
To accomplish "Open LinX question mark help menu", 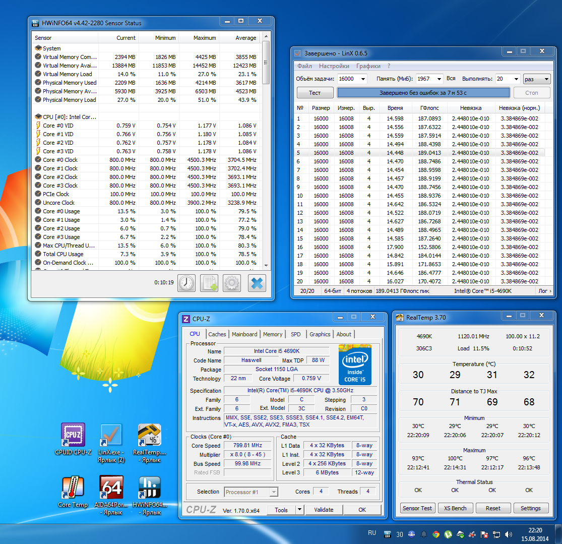I will pyautogui.click(x=389, y=66).
